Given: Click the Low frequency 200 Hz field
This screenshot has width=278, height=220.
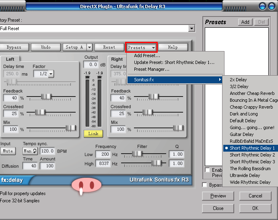Looking at the screenshot, I should point(103,154).
